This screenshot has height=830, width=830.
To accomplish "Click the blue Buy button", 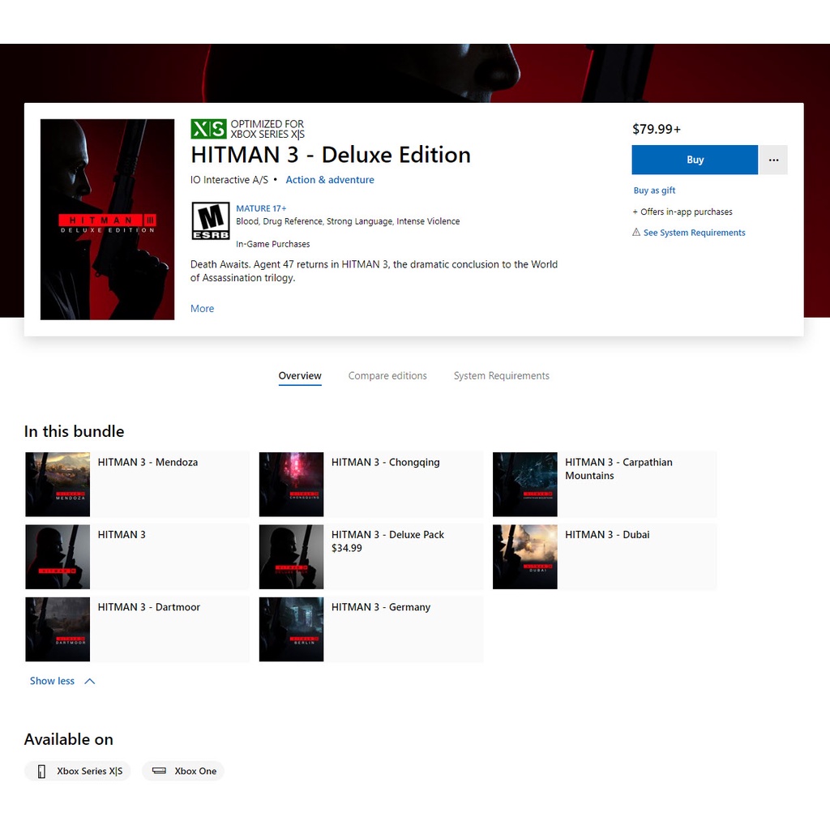I will click(695, 160).
